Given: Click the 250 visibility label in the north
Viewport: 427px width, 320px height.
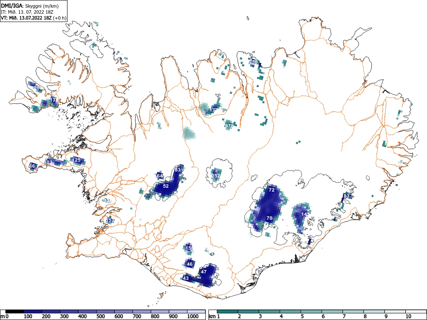Looking at the screenshot, I should point(253,62).
